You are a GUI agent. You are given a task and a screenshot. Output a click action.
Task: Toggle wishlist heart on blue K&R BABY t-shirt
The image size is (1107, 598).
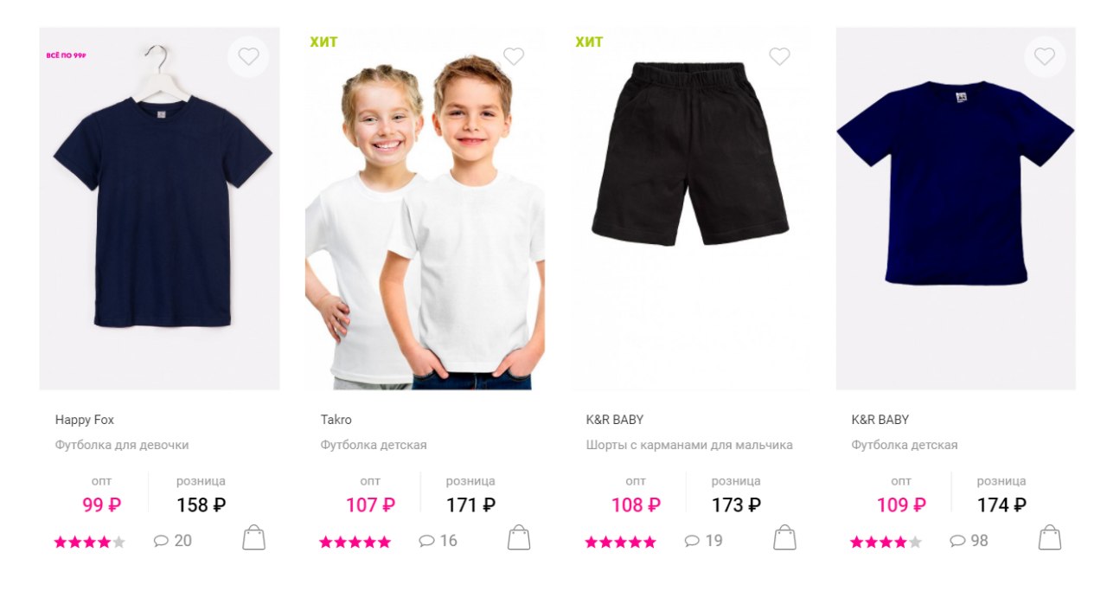pos(1045,57)
